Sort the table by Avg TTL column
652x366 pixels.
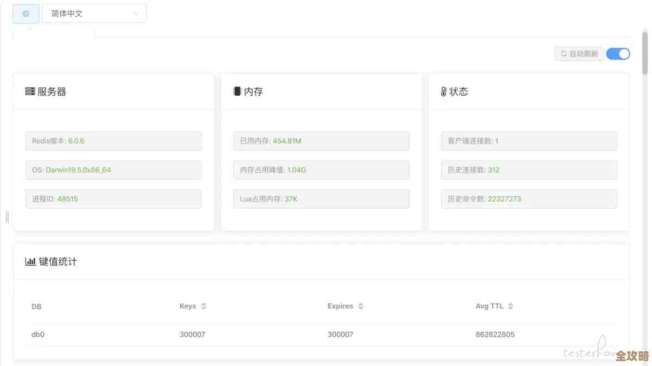(510, 306)
